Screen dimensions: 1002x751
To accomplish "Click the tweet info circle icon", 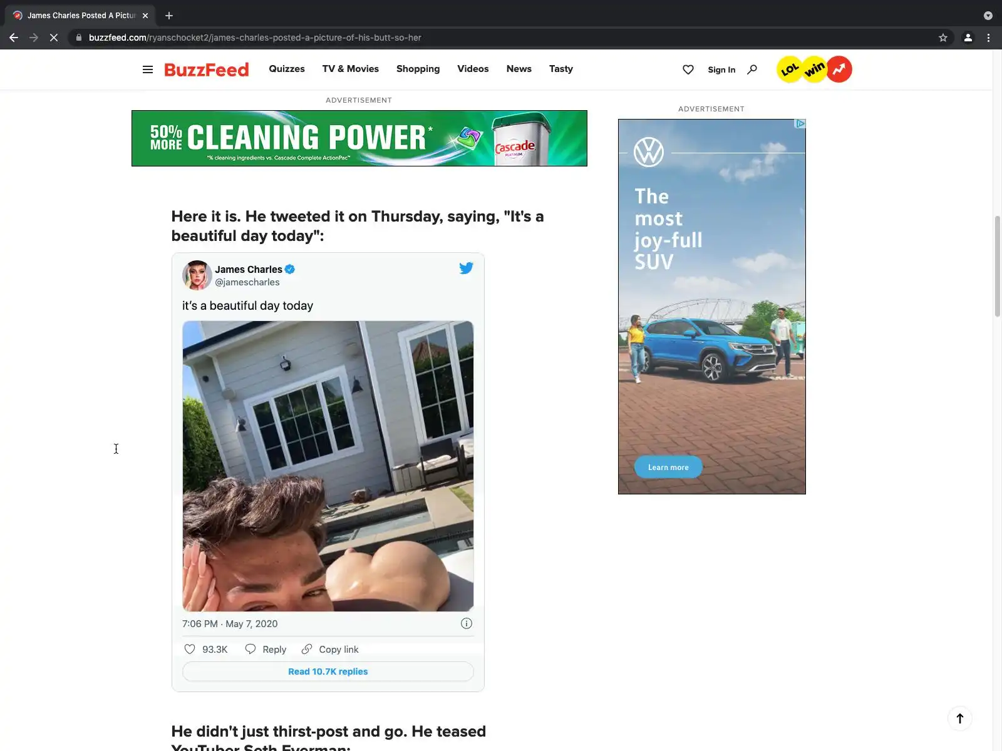I will [x=467, y=623].
